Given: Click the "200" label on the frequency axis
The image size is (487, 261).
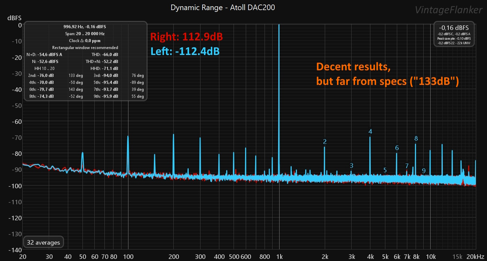Looking at the screenshot, I should 173,256.
